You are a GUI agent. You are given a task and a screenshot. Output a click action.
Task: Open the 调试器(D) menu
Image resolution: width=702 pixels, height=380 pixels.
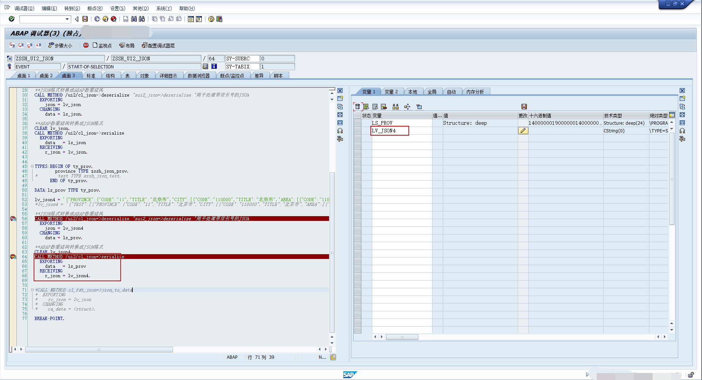[24, 8]
